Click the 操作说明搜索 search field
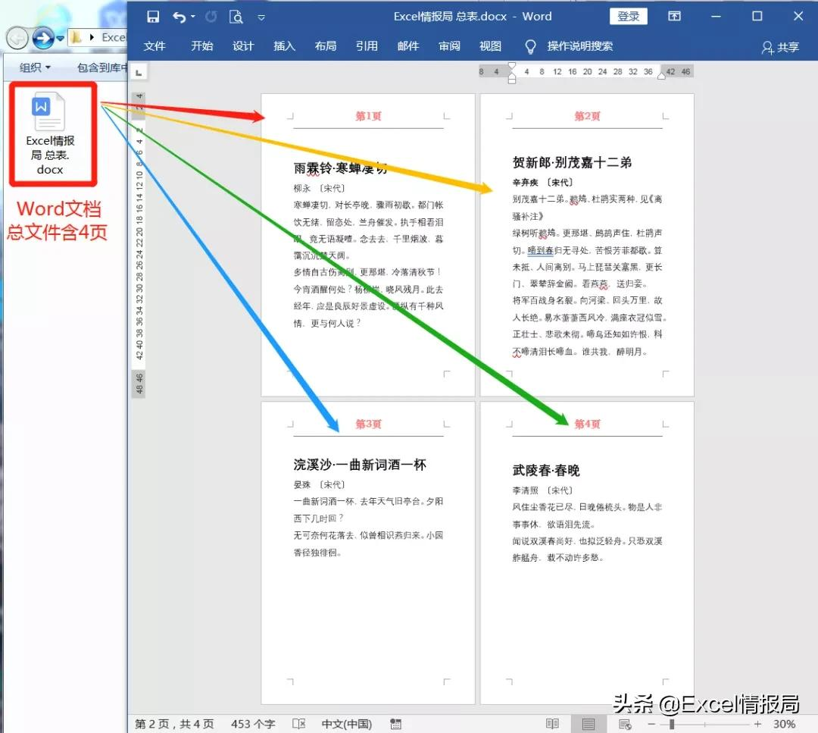Viewport: 818px width, 733px height. [580, 46]
